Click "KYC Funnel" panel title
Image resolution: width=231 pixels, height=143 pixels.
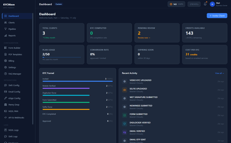coord(48,73)
